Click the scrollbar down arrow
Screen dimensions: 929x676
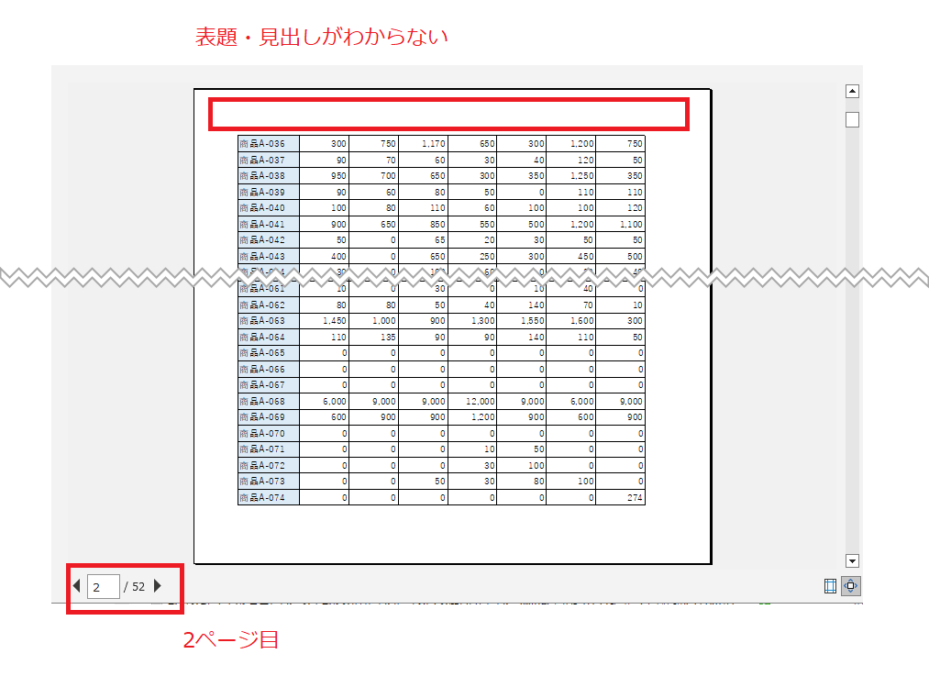(x=852, y=560)
